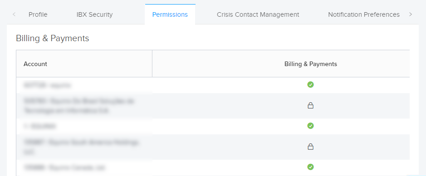Viewport: 426px width, 176px height.
Task: Click the upper lock icon in the table
Action: 310,105
